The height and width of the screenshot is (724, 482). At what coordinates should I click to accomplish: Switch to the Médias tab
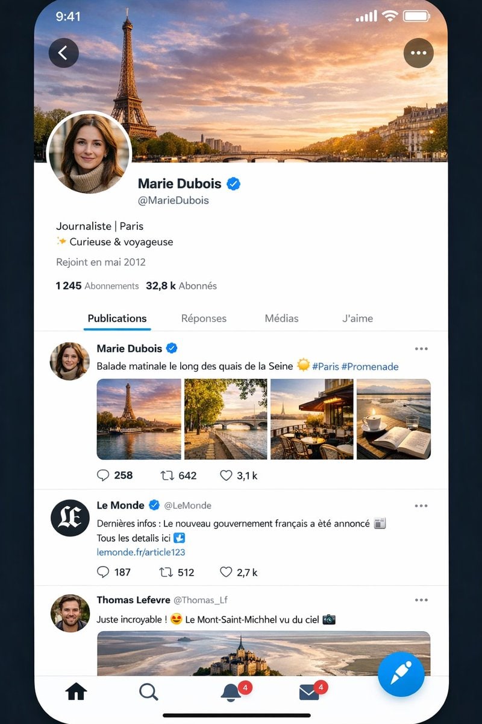[281, 319]
